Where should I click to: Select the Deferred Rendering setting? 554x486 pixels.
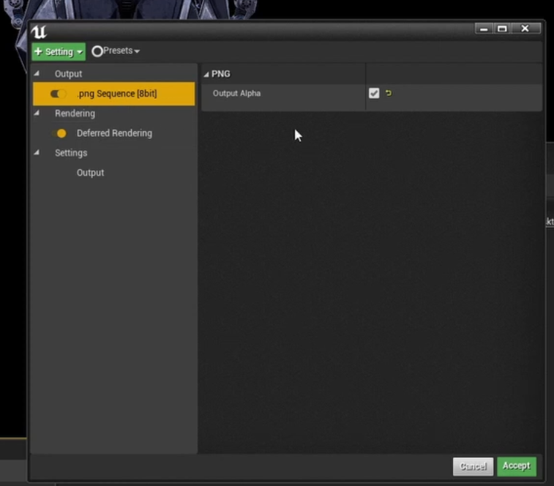(113, 133)
